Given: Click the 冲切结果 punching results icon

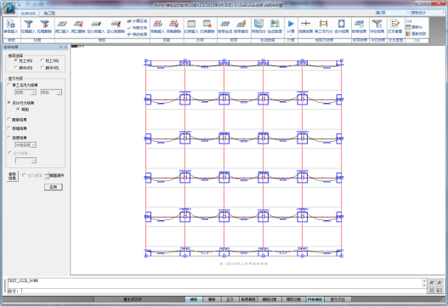Looking at the screenshot, I should [x=377, y=26].
